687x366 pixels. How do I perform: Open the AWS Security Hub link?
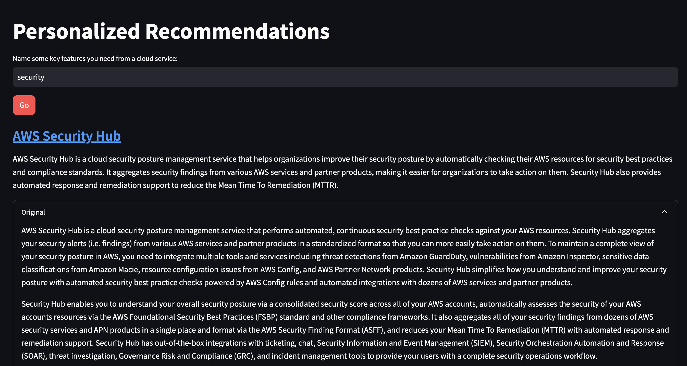pos(67,136)
